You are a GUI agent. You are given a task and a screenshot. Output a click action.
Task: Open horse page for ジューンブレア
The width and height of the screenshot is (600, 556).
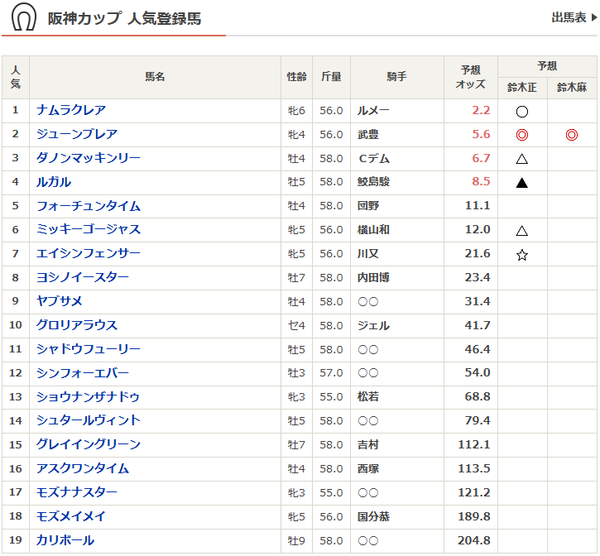pyautogui.click(x=77, y=134)
